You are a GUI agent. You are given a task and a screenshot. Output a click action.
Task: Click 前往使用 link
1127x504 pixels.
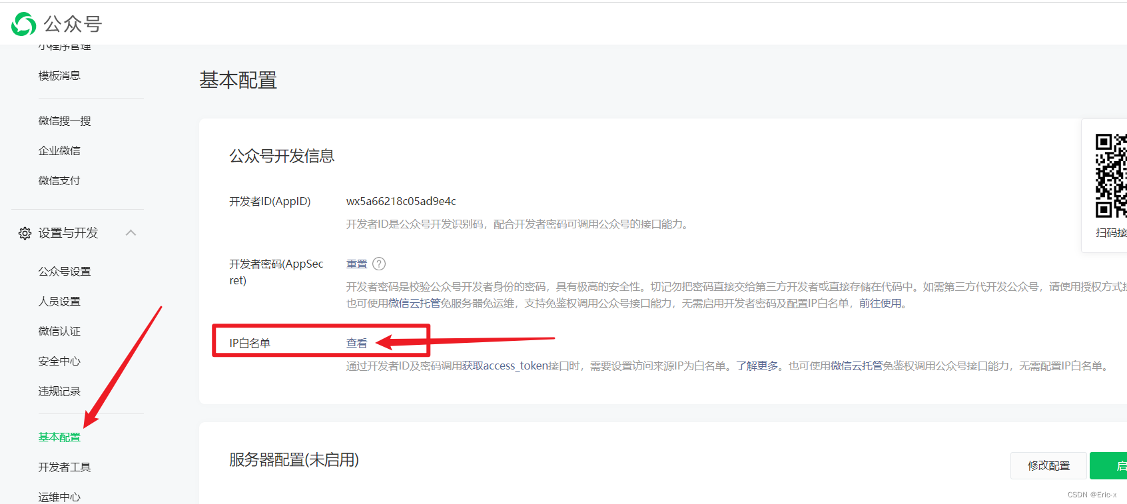(880, 304)
